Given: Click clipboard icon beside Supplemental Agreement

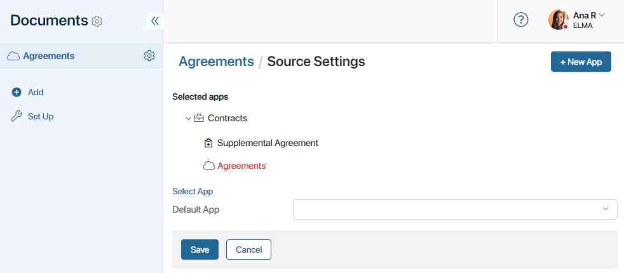Looking at the screenshot, I should (208, 143).
